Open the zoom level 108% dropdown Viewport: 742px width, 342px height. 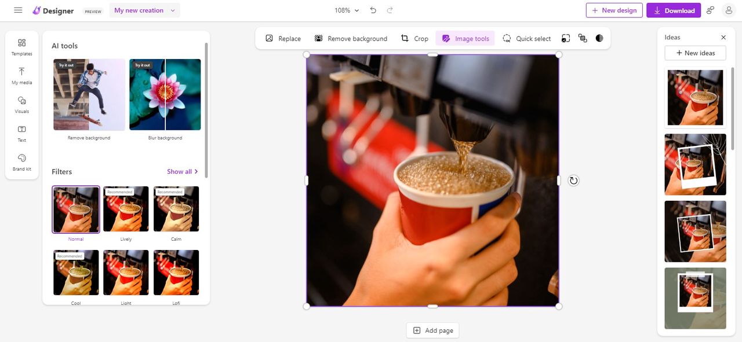click(347, 10)
